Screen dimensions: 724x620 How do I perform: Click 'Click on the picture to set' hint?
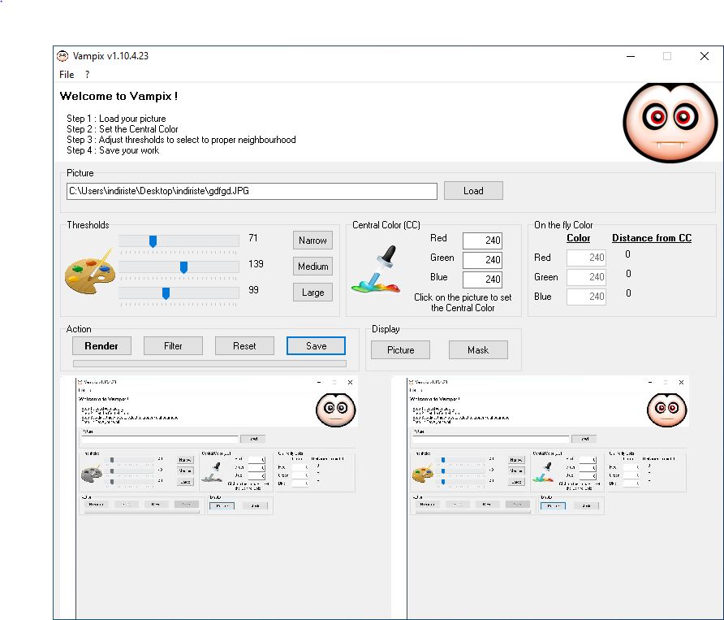[463, 297]
